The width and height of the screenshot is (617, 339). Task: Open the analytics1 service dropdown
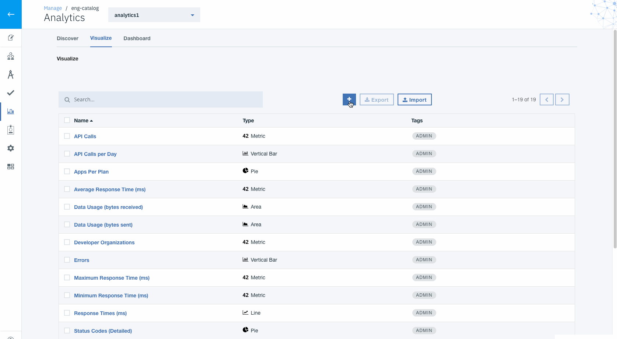(154, 15)
